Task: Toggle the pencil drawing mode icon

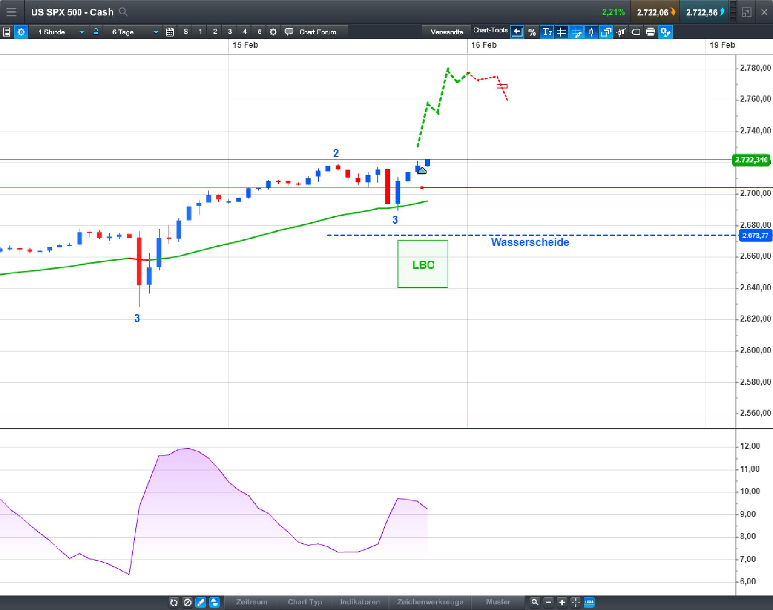Action: [x=200, y=603]
